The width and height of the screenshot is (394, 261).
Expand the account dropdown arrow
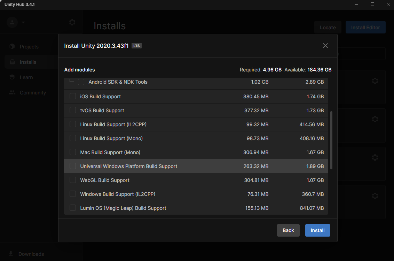click(23, 22)
